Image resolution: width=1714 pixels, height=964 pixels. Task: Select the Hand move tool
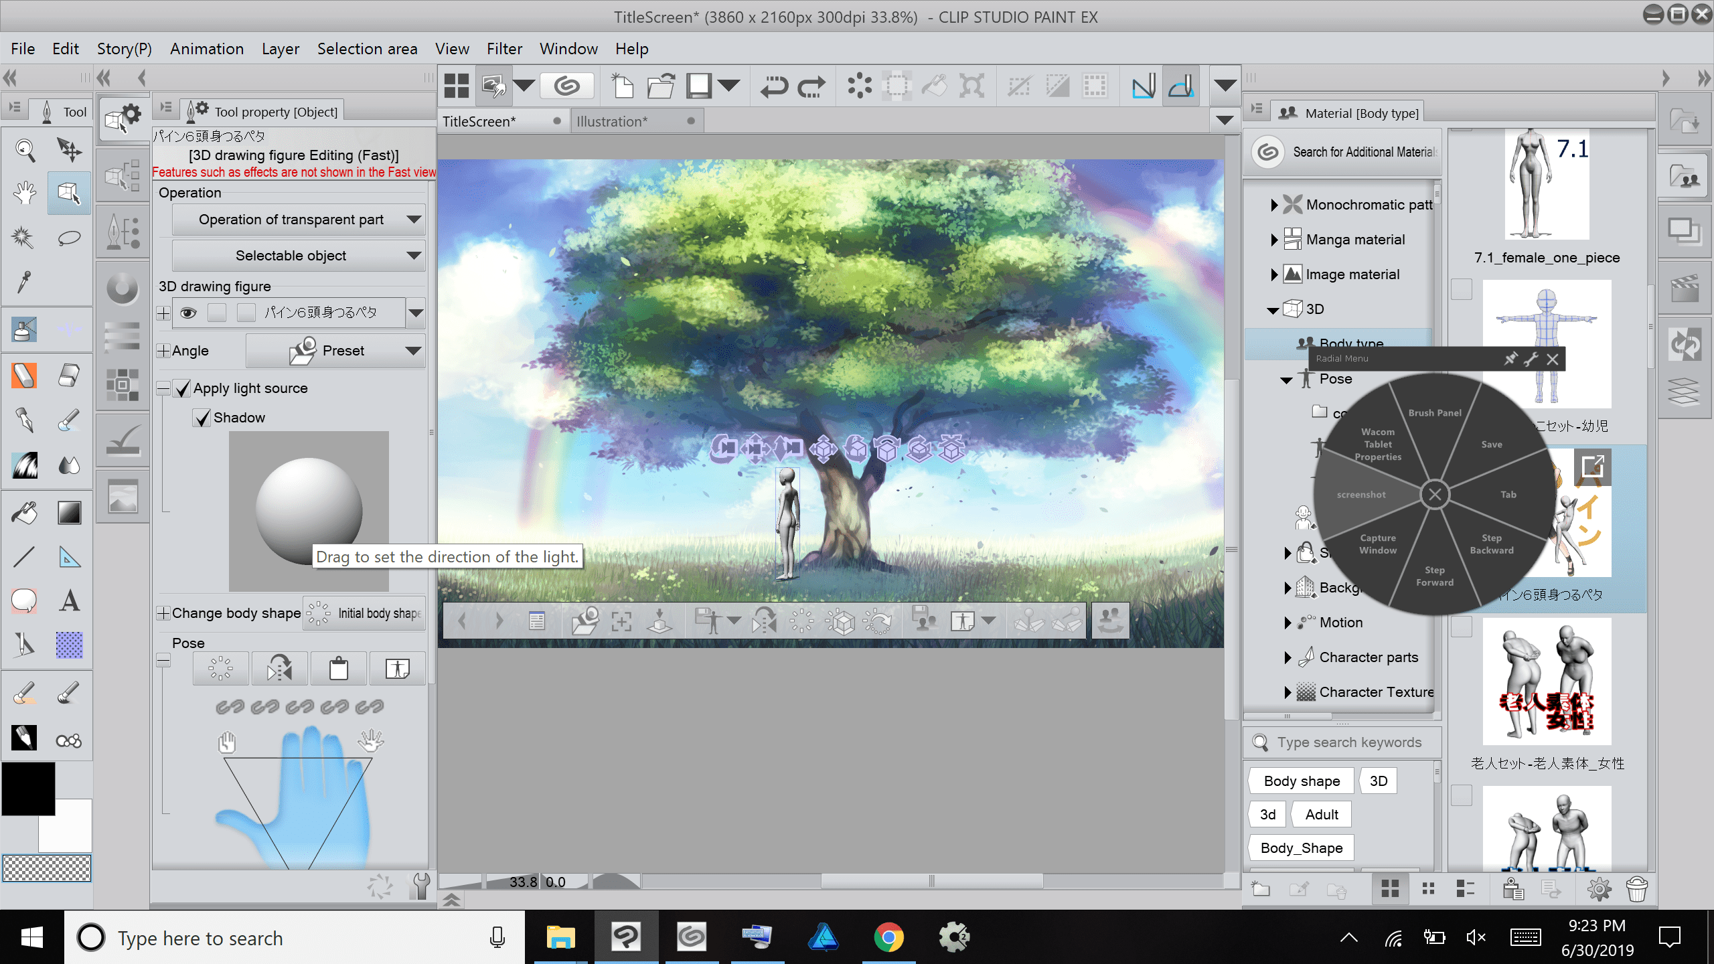tap(25, 193)
